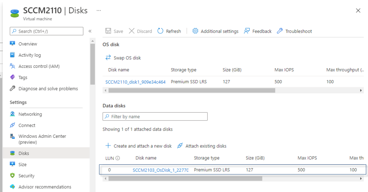Image resolution: width=368 pixels, height=192 pixels.
Task: Click sidebar scrollbar up arrow
Action: click(x=92, y=41)
